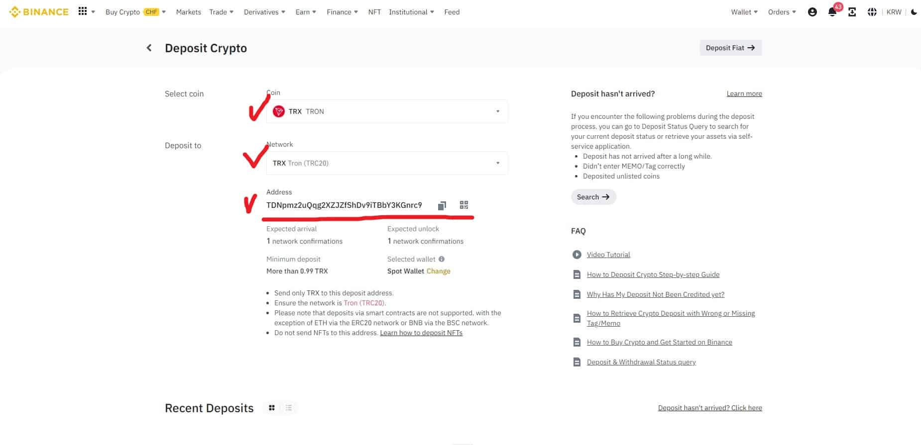Viewport: 921px width, 445px height.
Task: Switch recent deposits to grid view
Action: pyautogui.click(x=272, y=408)
